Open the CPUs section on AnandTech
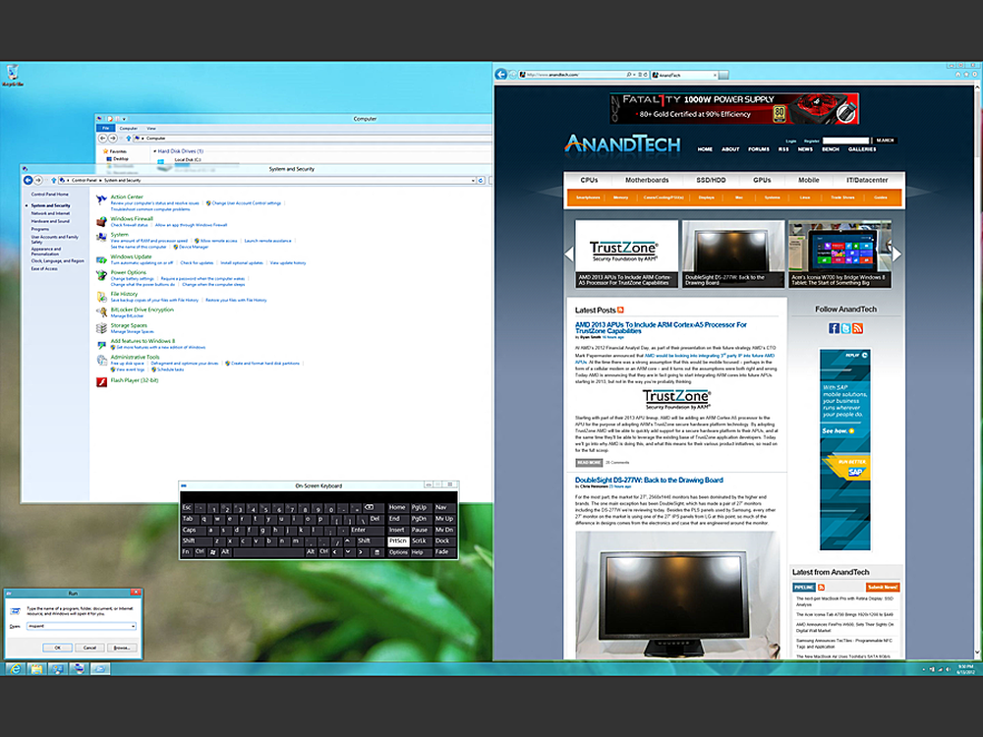983x737 pixels. pyautogui.click(x=589, y=181)
